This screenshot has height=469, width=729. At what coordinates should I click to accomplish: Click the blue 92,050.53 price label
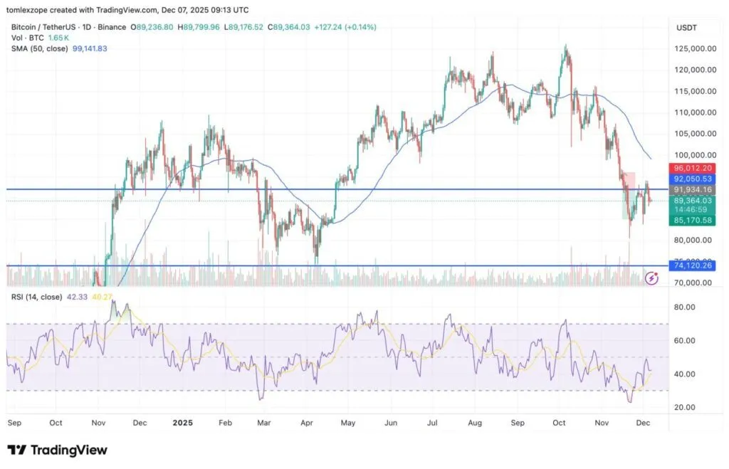(692, 179)
